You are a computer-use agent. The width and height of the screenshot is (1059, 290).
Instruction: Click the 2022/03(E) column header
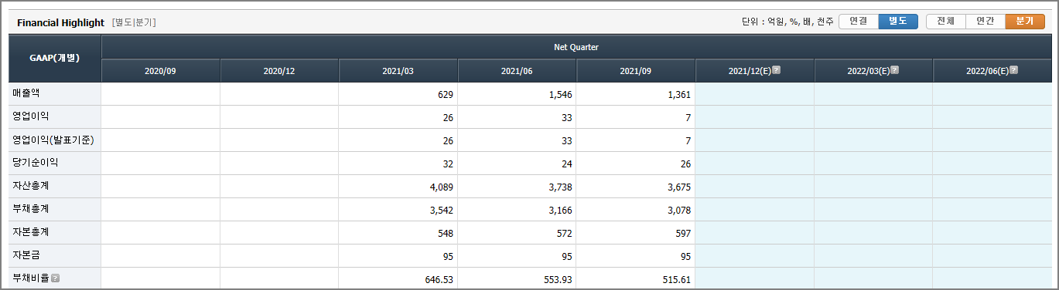tap(873, 71)
